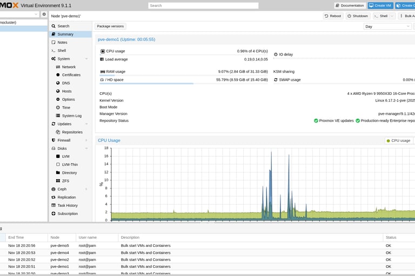Click the Certificates icon

tap(58, 75)
